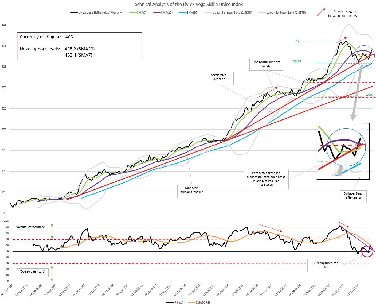The image size is (376, 307).
Task: Click the '01/06/2021' date axis label
Action: [310, 290]
